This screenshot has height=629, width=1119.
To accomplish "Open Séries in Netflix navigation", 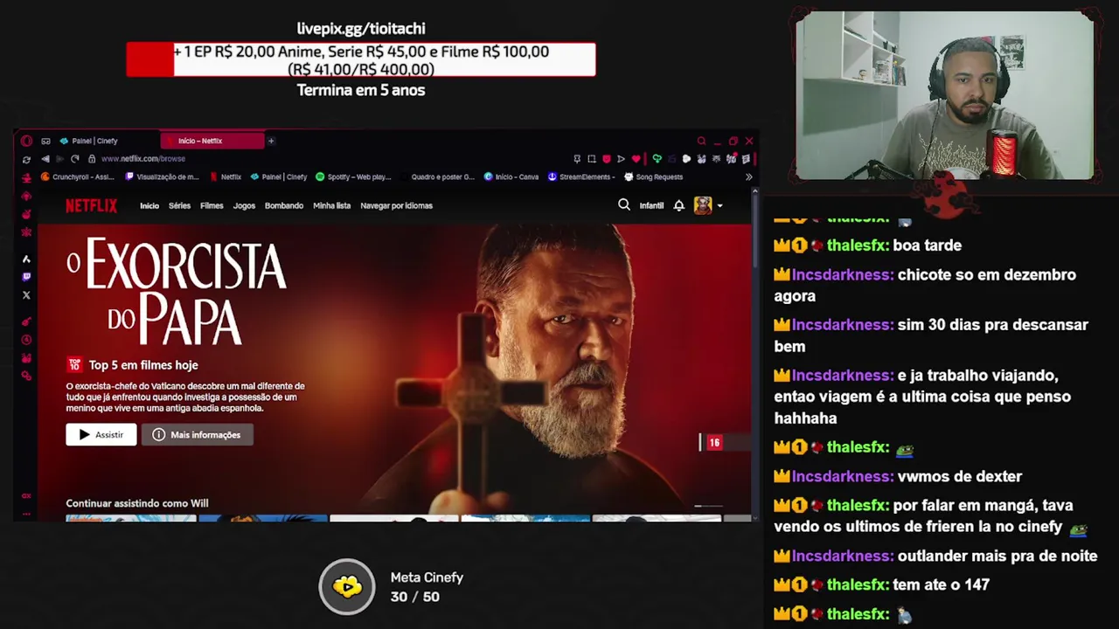I will click(x=179, y=205).
